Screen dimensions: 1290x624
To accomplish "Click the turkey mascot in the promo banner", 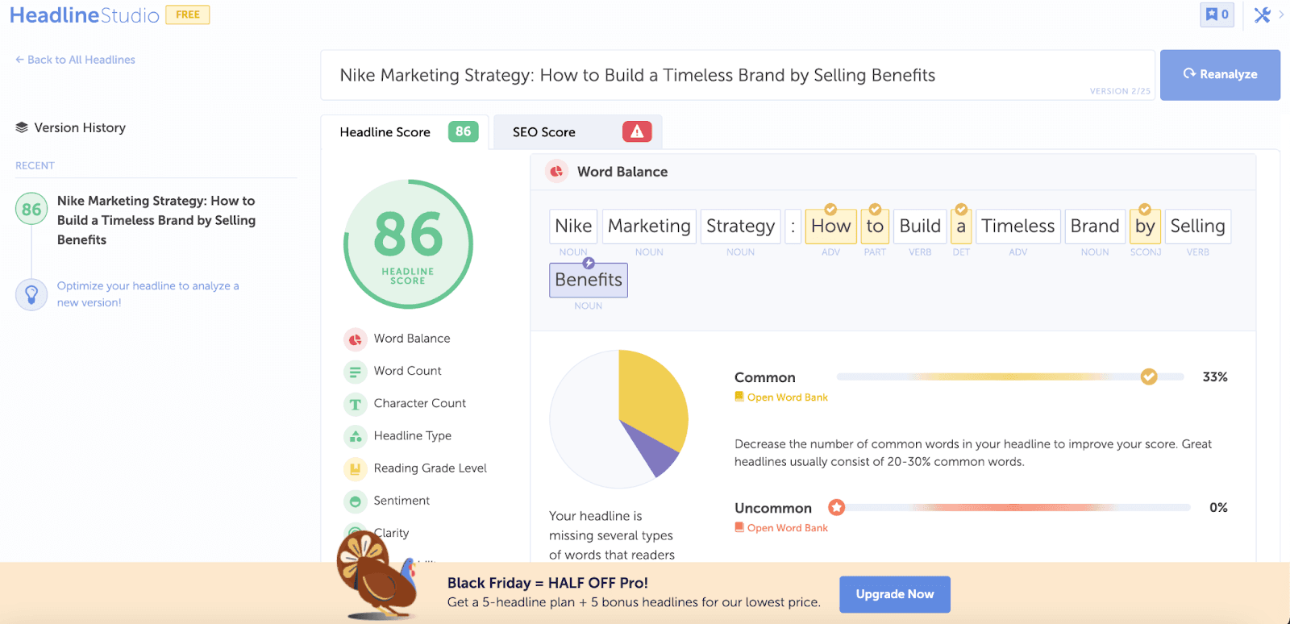I will coord(377,576).
